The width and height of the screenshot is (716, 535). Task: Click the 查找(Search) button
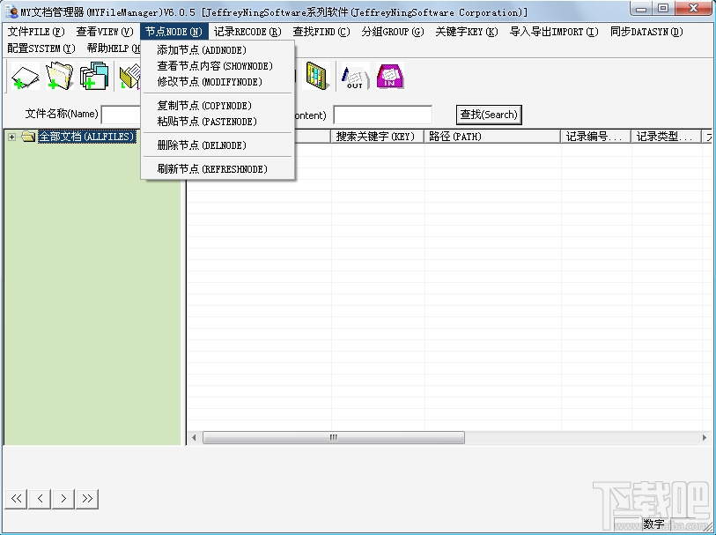click(x=488, y=115)
